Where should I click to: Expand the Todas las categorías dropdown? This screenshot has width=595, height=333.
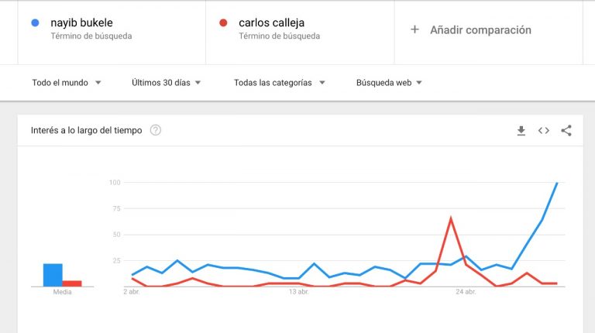pos(279,83)
